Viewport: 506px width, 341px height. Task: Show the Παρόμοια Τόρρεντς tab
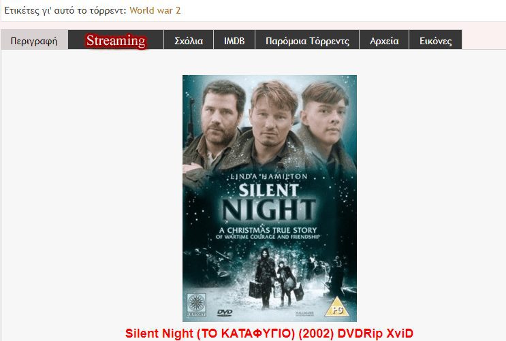tap(307, 39)
